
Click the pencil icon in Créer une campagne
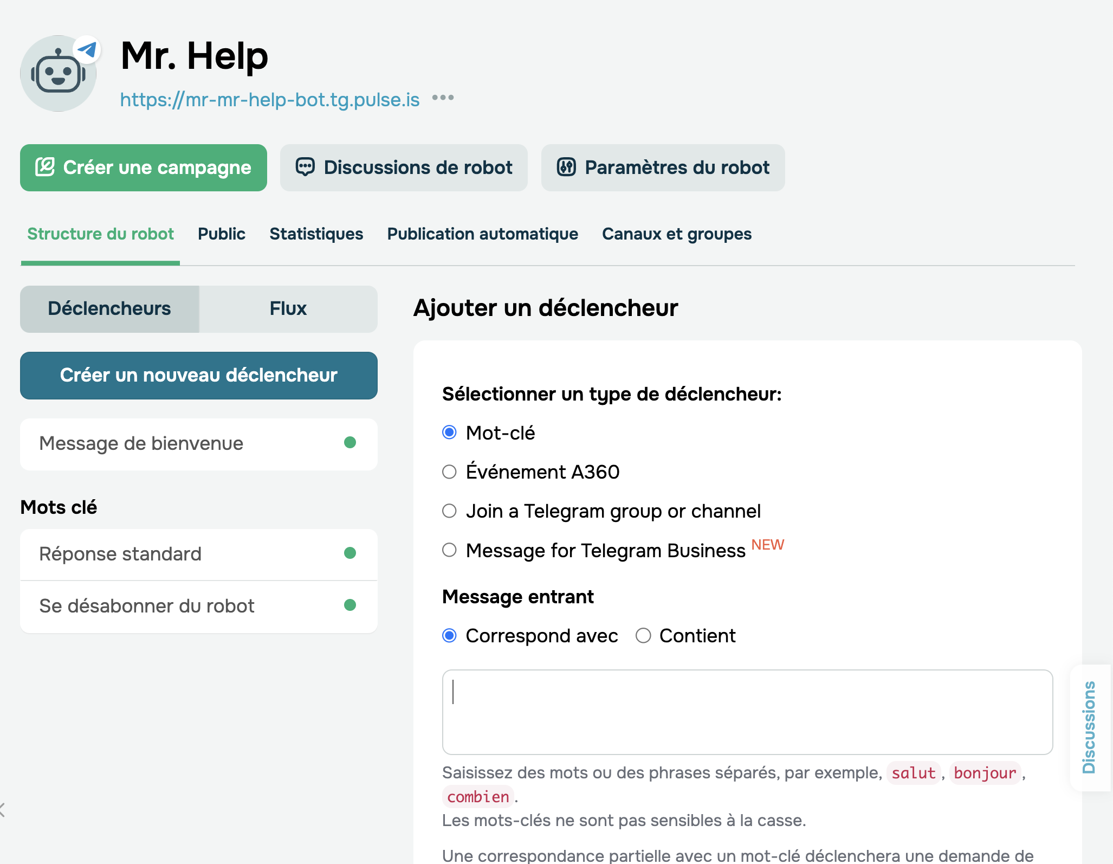coord(45,167)
